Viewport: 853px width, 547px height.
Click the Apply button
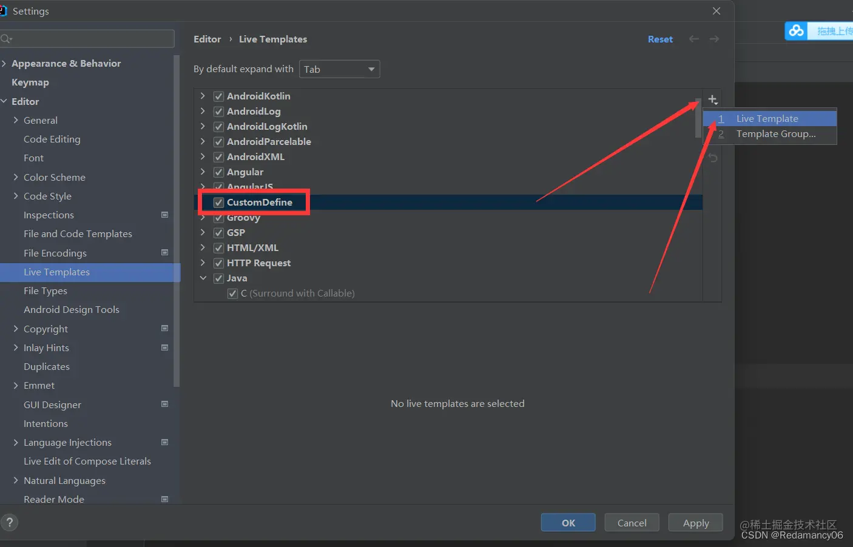(x=696, y=523)
